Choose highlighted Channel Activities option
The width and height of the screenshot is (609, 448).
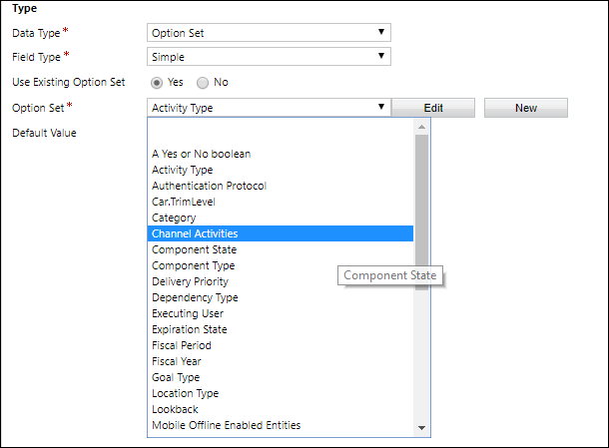click(x=281, y=233)
